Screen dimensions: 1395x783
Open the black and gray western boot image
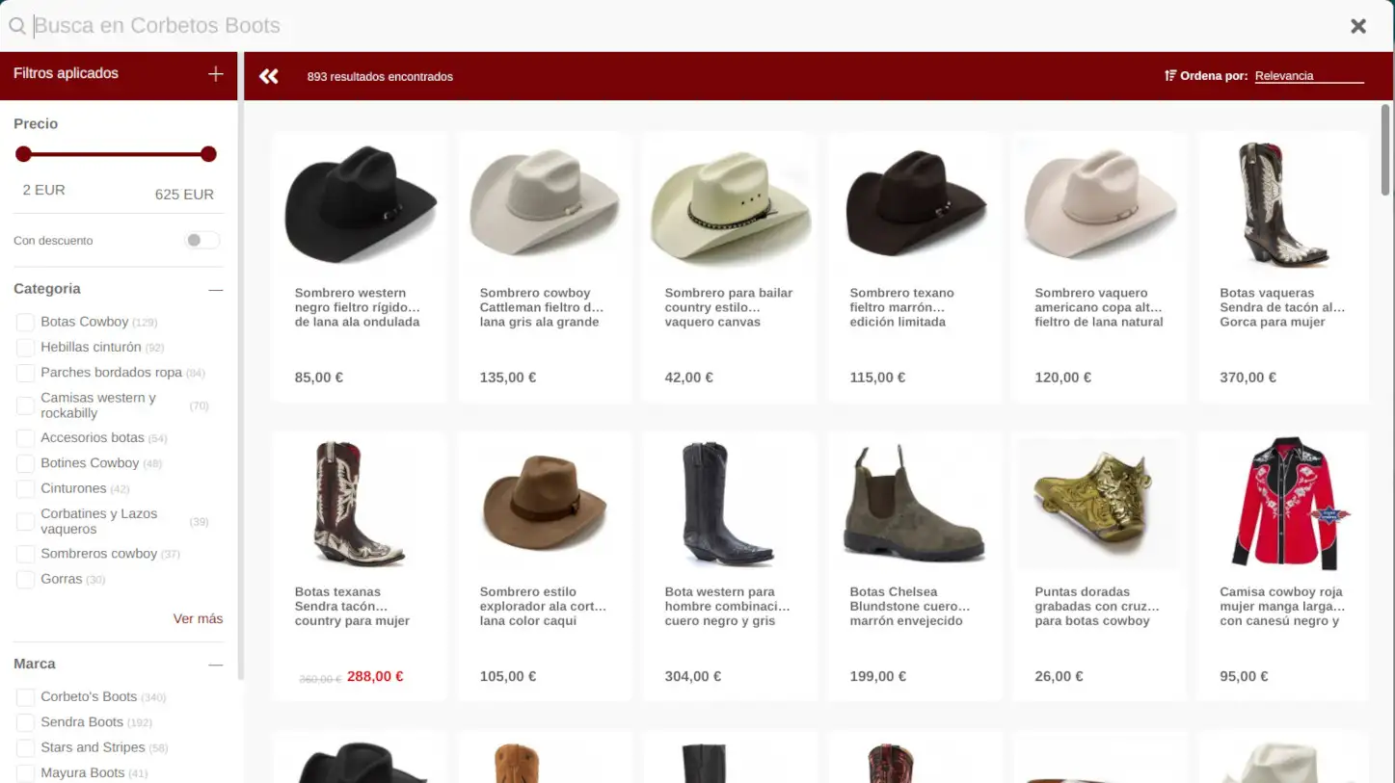[730, 504]
